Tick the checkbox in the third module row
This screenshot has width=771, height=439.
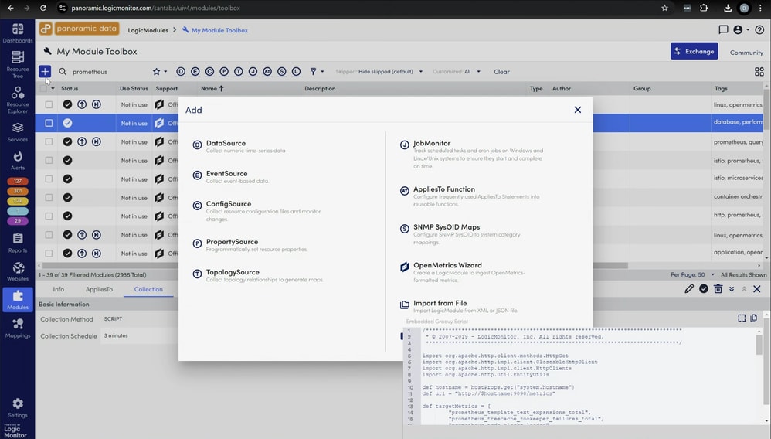pyautogui.click(x=49, y=141)
